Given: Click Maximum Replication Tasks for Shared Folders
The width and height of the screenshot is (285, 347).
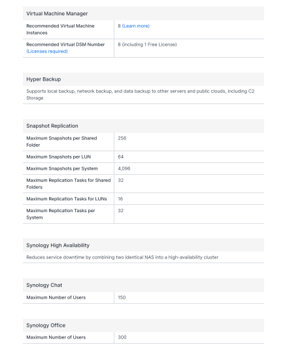Looking at the screenshot, I should tap(69, 184).
